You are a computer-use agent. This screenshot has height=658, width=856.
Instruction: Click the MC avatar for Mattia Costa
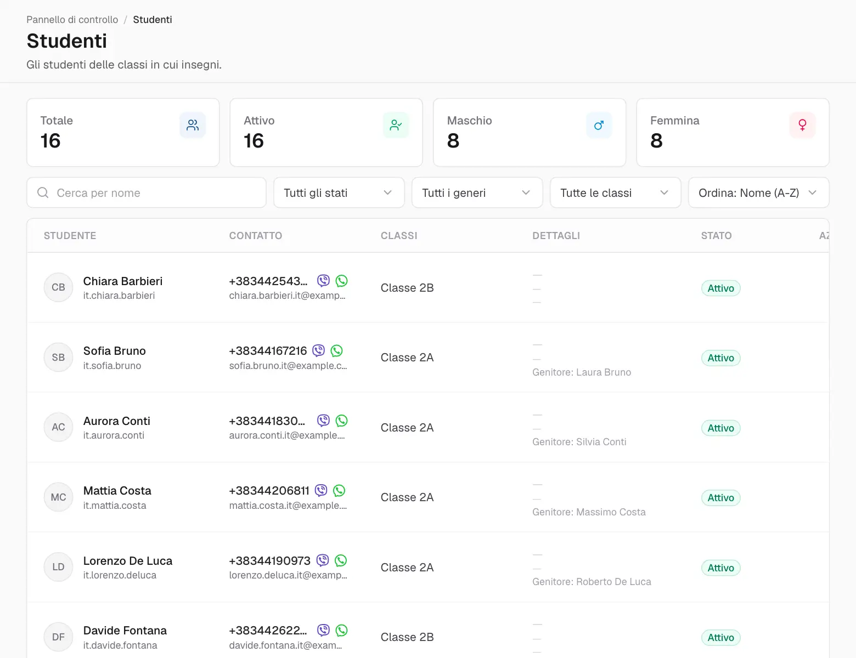tap(58, 497)
